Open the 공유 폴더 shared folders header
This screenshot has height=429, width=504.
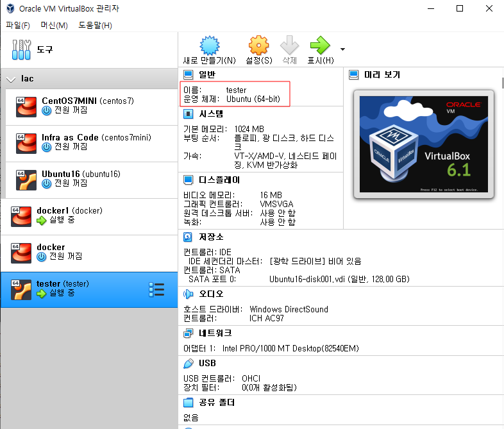[217, 403]
